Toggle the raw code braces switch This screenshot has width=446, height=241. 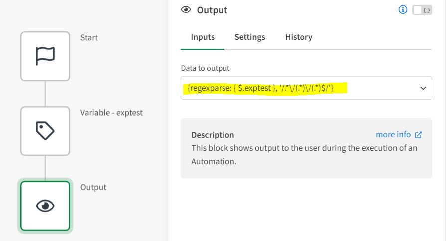(422, 10)
